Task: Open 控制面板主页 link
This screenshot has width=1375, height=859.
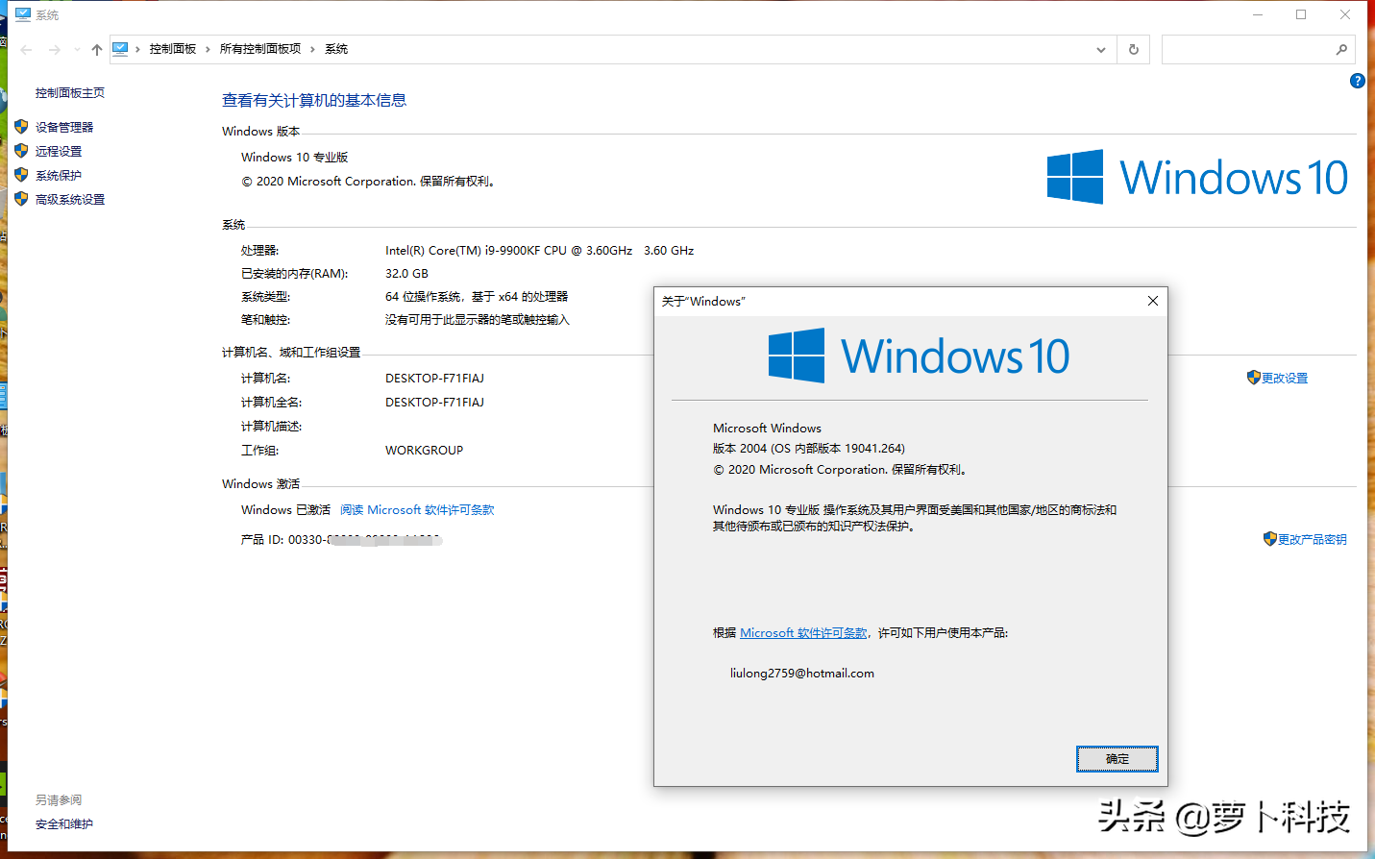Action: [70, 93]
